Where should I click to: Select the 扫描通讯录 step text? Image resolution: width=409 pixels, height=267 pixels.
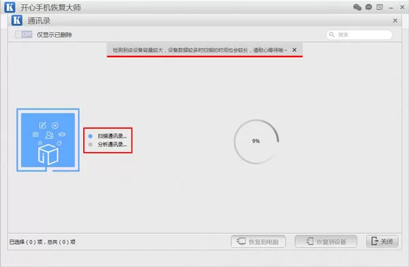pos(112,136)
